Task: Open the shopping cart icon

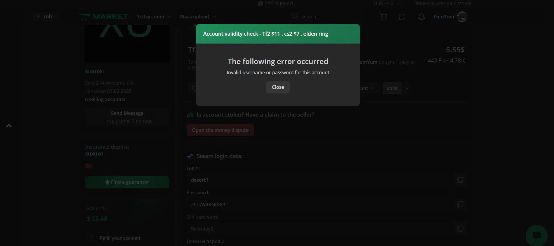Action: coord(383,17)
